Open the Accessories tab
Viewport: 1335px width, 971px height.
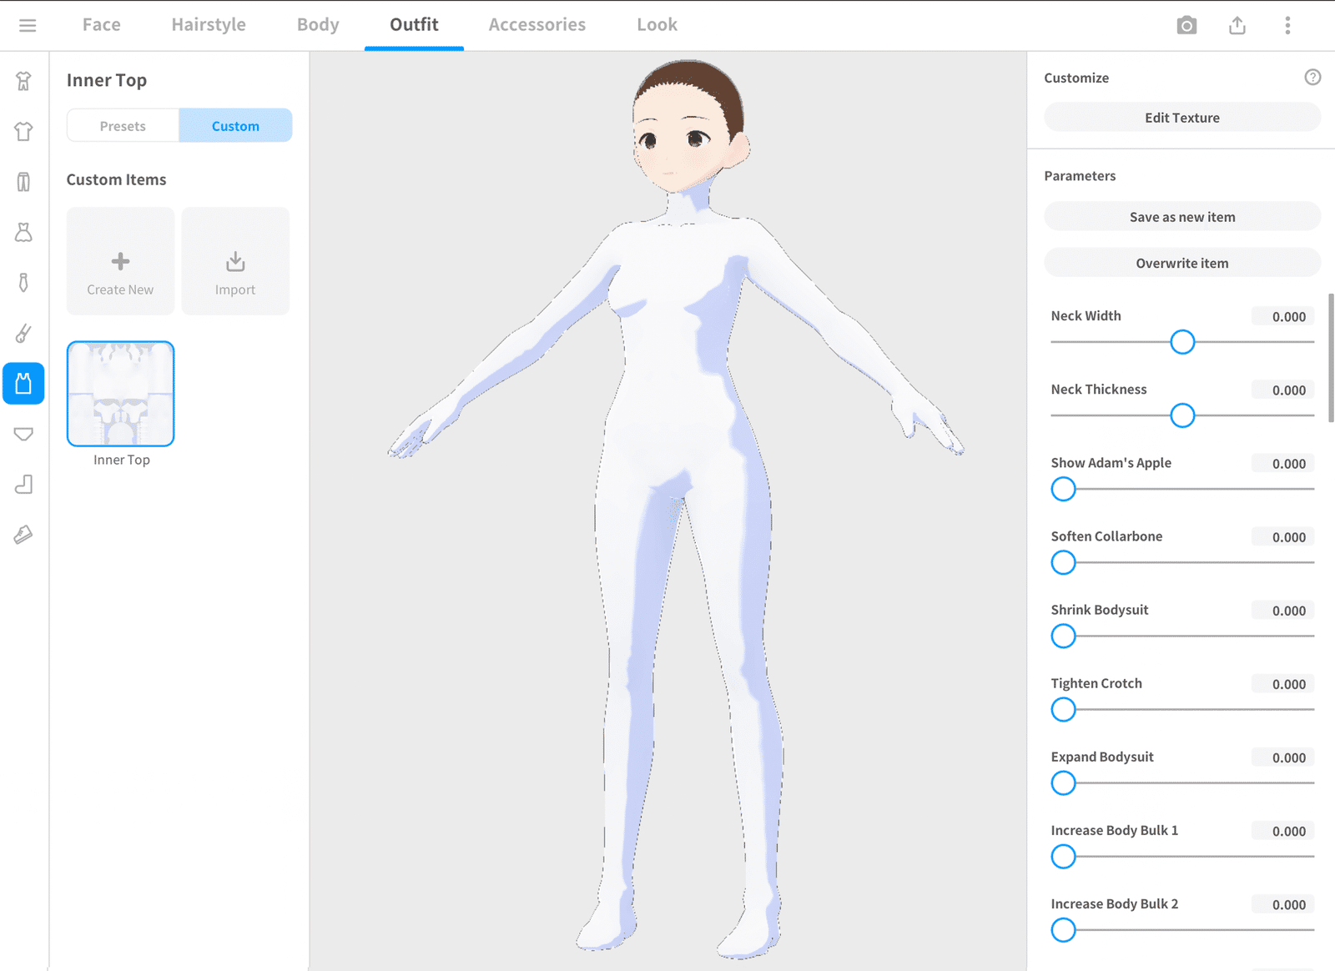click(x=537, y=25)
